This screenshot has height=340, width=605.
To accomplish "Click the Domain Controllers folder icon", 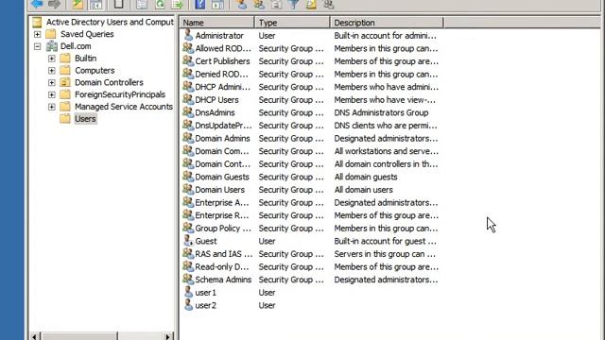I will coord(65,82).
